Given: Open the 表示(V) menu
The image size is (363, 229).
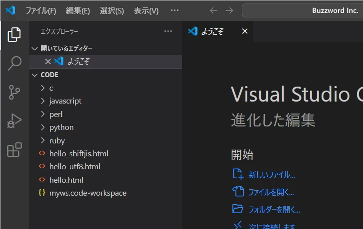Looking at the screenshot, I should click(x=146, y=10).
